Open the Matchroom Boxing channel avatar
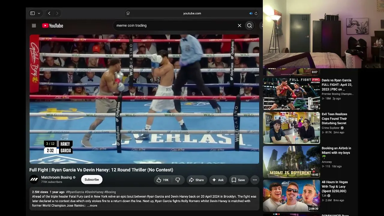Image resolution: width=384 pixels, height=216 pixels. [x=34, y=179]
